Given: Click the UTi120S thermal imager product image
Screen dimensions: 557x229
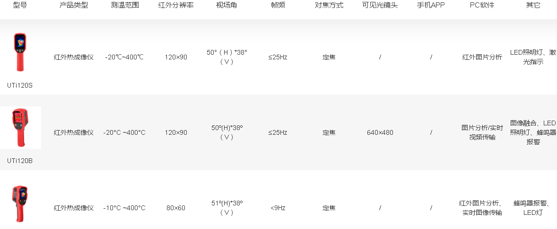Looking at the screenshot, I should pyautogui.click(x=20, y=52).
